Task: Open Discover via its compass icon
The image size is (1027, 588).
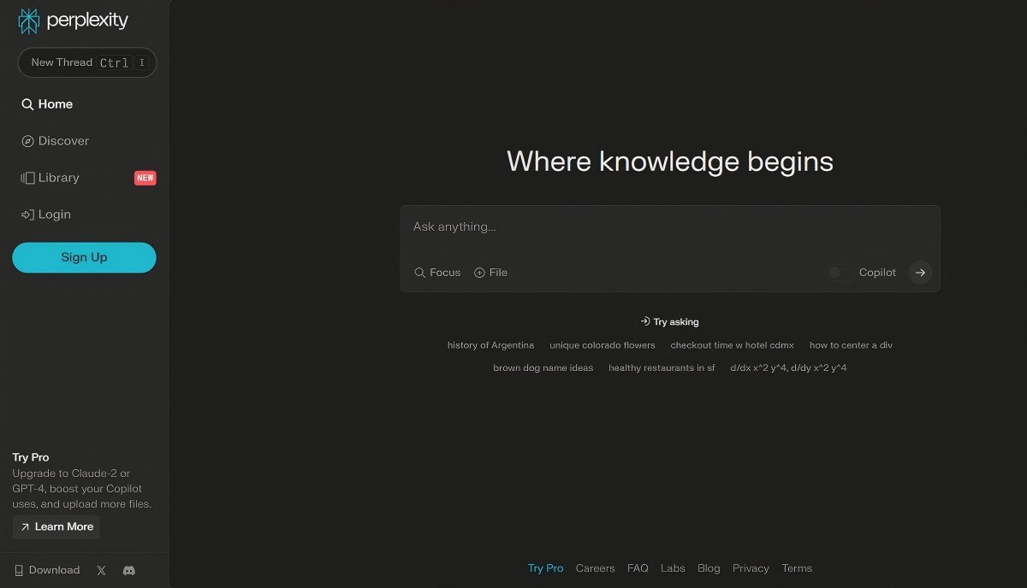Action: coord(27,140)
